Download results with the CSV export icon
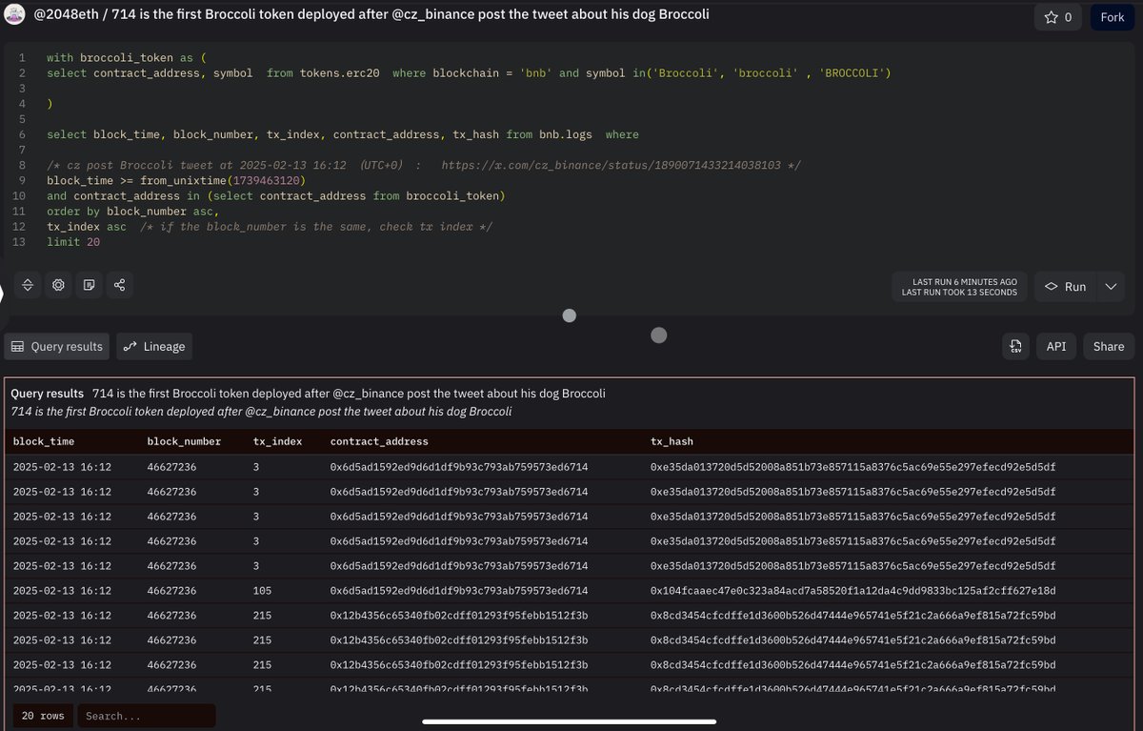 (1015, 347)
